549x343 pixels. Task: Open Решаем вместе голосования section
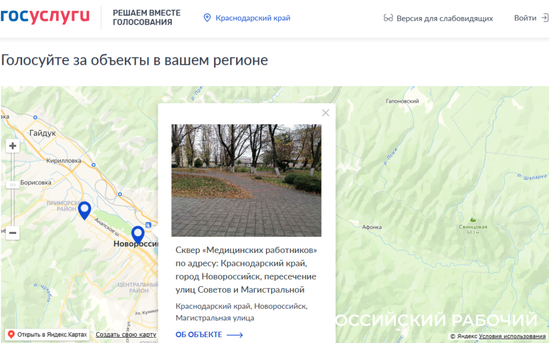pyautogui.click(x=146, y=18)
